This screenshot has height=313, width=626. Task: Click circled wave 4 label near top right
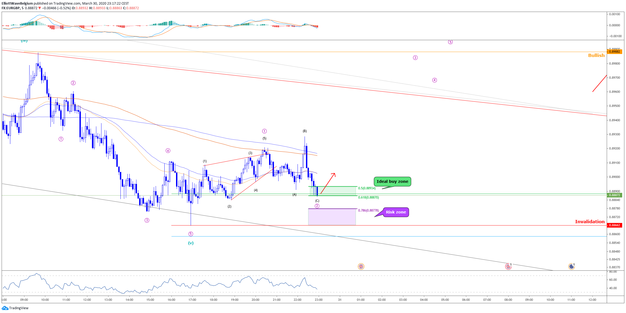tap(435, 80)
